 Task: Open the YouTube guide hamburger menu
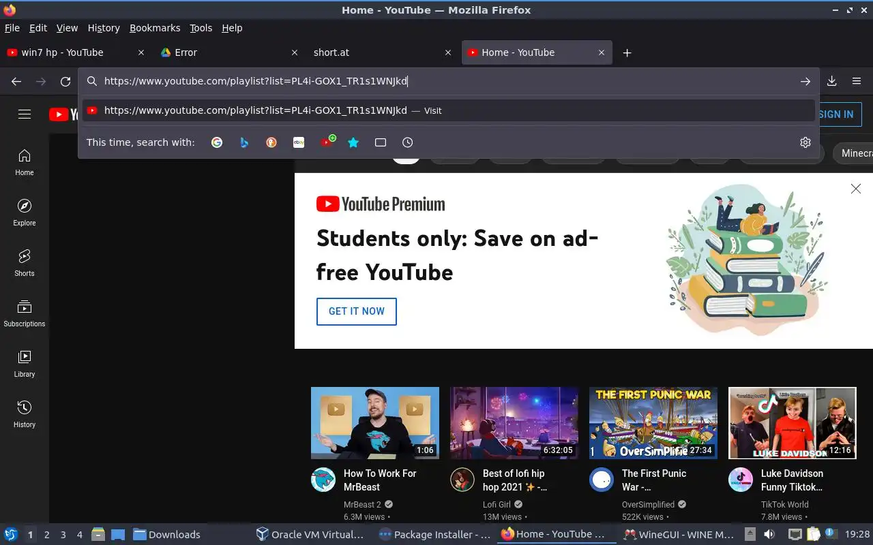25,114
